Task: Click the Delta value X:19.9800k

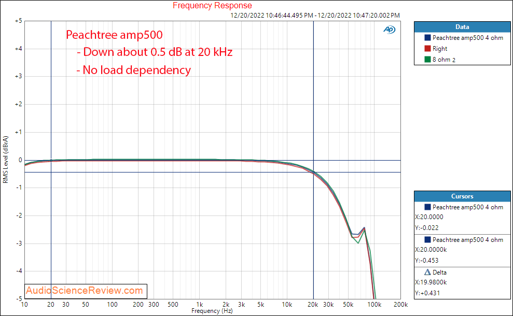Action: (x=431, y=282)
